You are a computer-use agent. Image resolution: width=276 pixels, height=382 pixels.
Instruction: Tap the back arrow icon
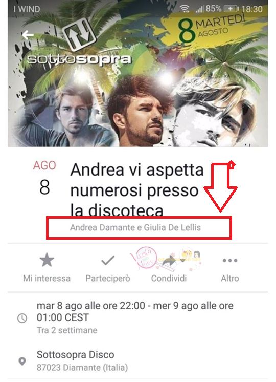coord(28,35)
